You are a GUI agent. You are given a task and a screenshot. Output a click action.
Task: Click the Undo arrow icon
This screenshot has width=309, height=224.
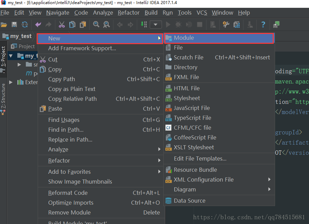pyautogui.click(x=38, y=24)
